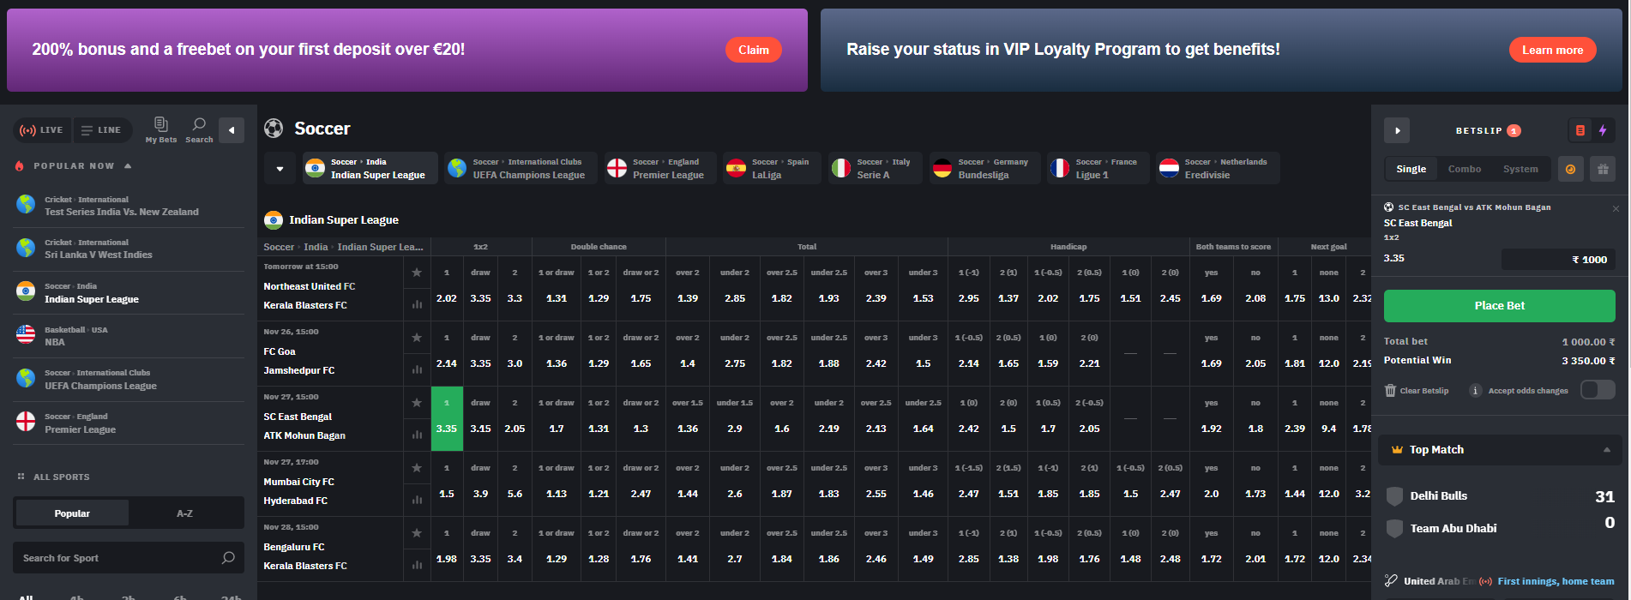Open Premier League England league chip
Viewport: 1631px width, 600px height.
(x=659, y=168)
